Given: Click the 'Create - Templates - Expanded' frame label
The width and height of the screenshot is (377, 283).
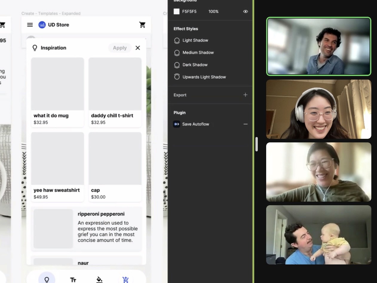Looking at the screenshot, I should click(x=51, y=13).
